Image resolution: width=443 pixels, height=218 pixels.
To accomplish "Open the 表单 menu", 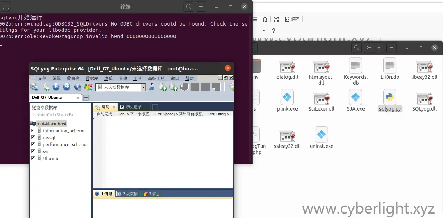I will pos(109,78).
